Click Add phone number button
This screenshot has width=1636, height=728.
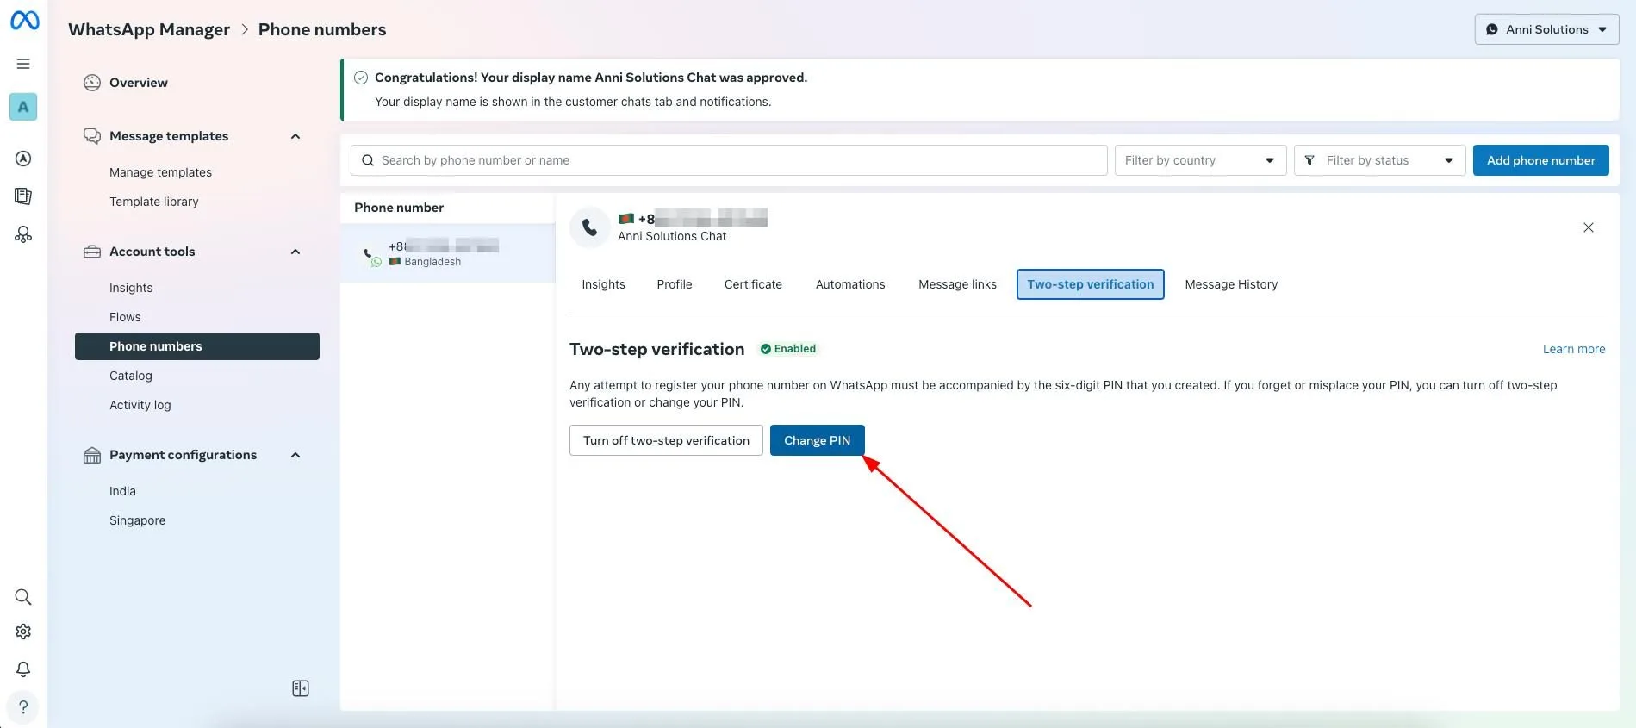pyautogui.click(x=1540, y=160)
